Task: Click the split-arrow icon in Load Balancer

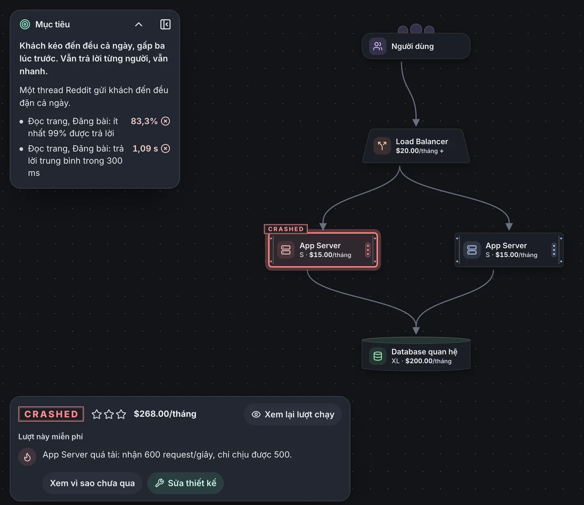Action: click(382, 146)
